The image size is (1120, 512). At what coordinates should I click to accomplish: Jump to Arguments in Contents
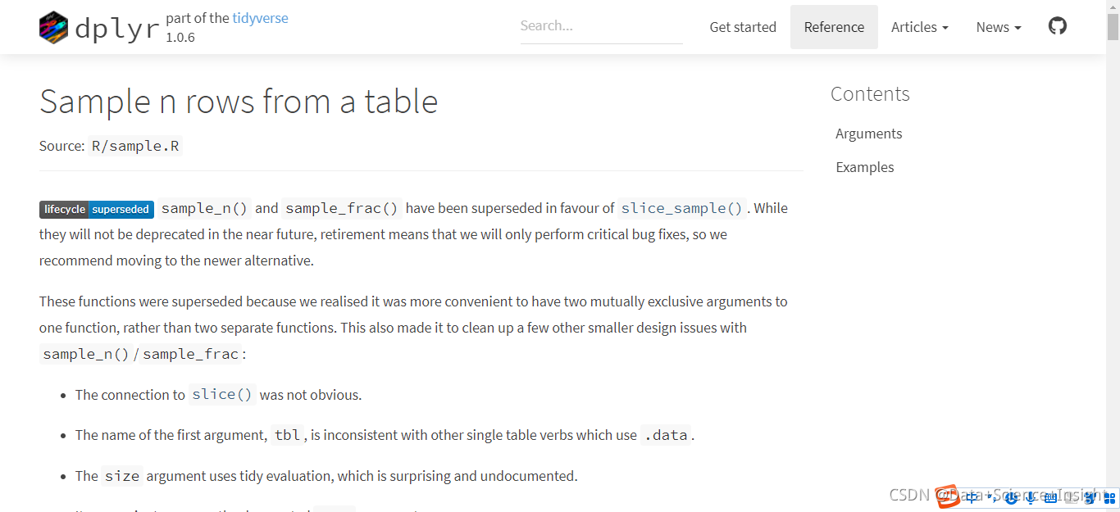click(x=868, y=134)
